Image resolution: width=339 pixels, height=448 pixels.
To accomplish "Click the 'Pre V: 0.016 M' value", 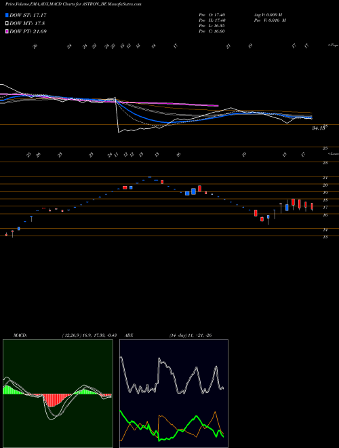I will tap(270, 20).
